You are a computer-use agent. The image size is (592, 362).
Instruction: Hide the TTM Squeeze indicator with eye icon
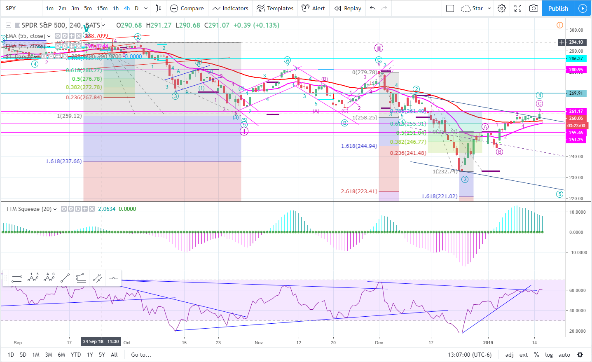click(64, 209)
